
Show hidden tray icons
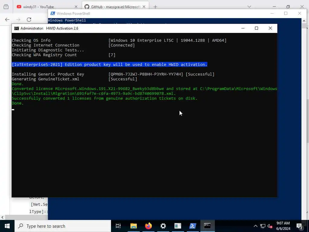tap(255, 226)
